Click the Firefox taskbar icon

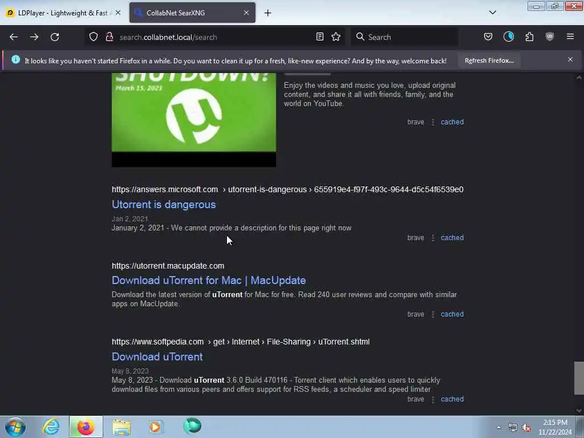[86, 427]
